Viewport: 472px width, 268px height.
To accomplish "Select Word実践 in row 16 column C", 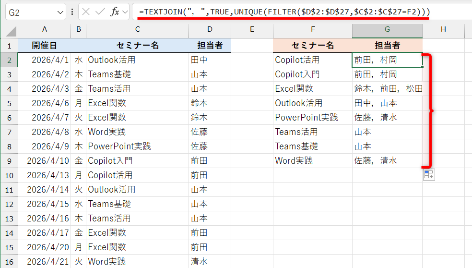I will [x=138, y=261].
